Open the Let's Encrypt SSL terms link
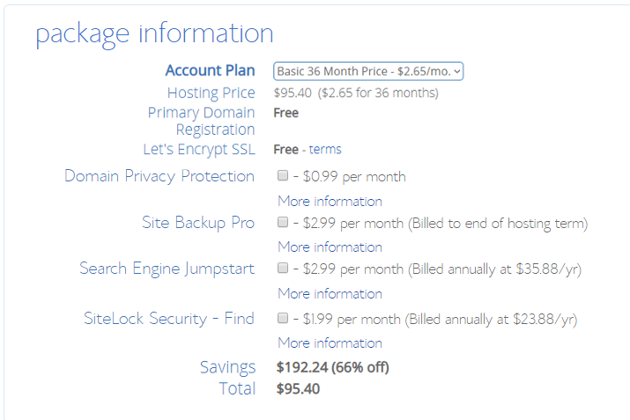Image resolution: width=630 pixels, height=420 pixels. click(325, 150)
